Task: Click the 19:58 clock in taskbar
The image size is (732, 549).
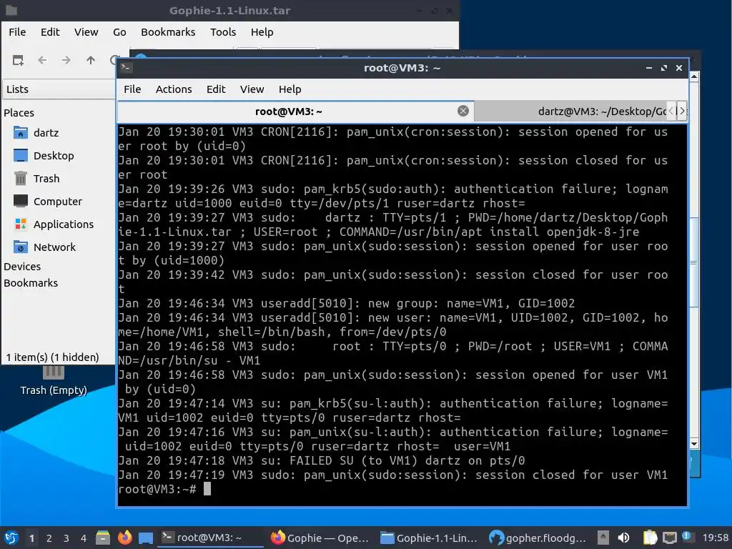Action: (715, 538)
